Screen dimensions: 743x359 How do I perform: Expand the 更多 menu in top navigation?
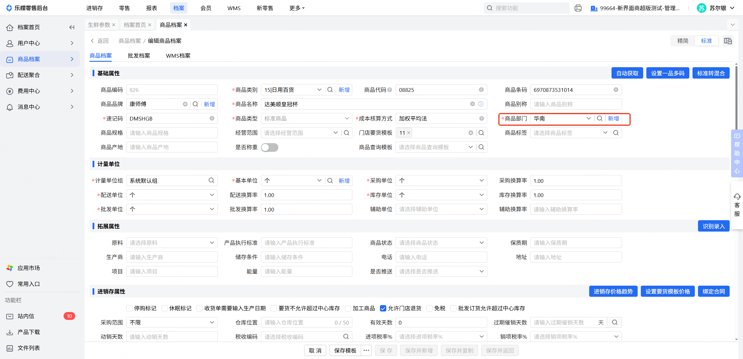pyautogui.click(x=297, y=8)
